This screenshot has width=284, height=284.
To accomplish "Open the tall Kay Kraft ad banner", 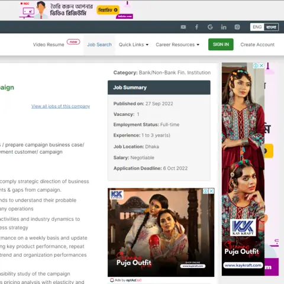I will tap(243, 169).
